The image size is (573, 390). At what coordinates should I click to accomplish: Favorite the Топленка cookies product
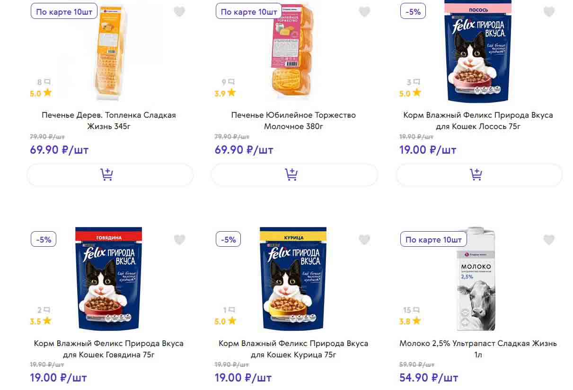179,12
